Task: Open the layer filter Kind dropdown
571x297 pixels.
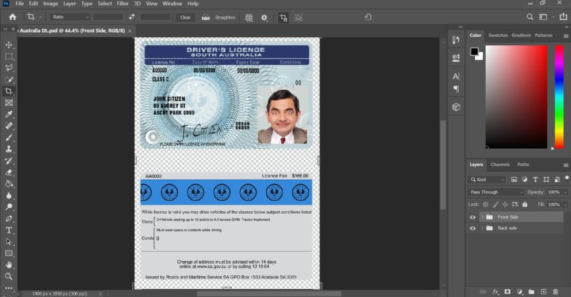Action: 487,180
